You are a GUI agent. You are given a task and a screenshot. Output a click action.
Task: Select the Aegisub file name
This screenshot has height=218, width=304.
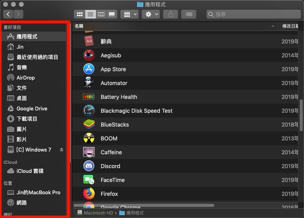click(111, 55)
